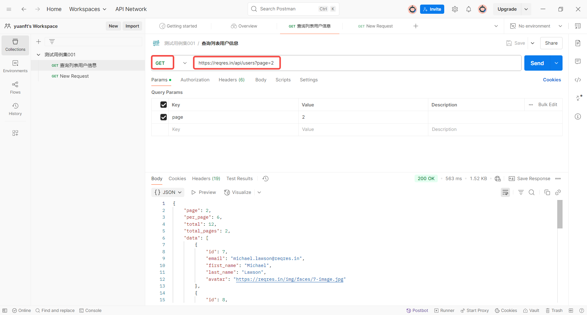Viewport: 587px width, 315px height.
Task: Click the Send button
Action: point(537,63)
